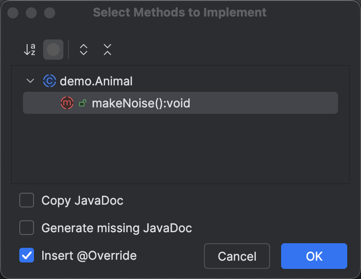
Task: Click the class icon beside demo.Animal
Action: pos(49,81)
